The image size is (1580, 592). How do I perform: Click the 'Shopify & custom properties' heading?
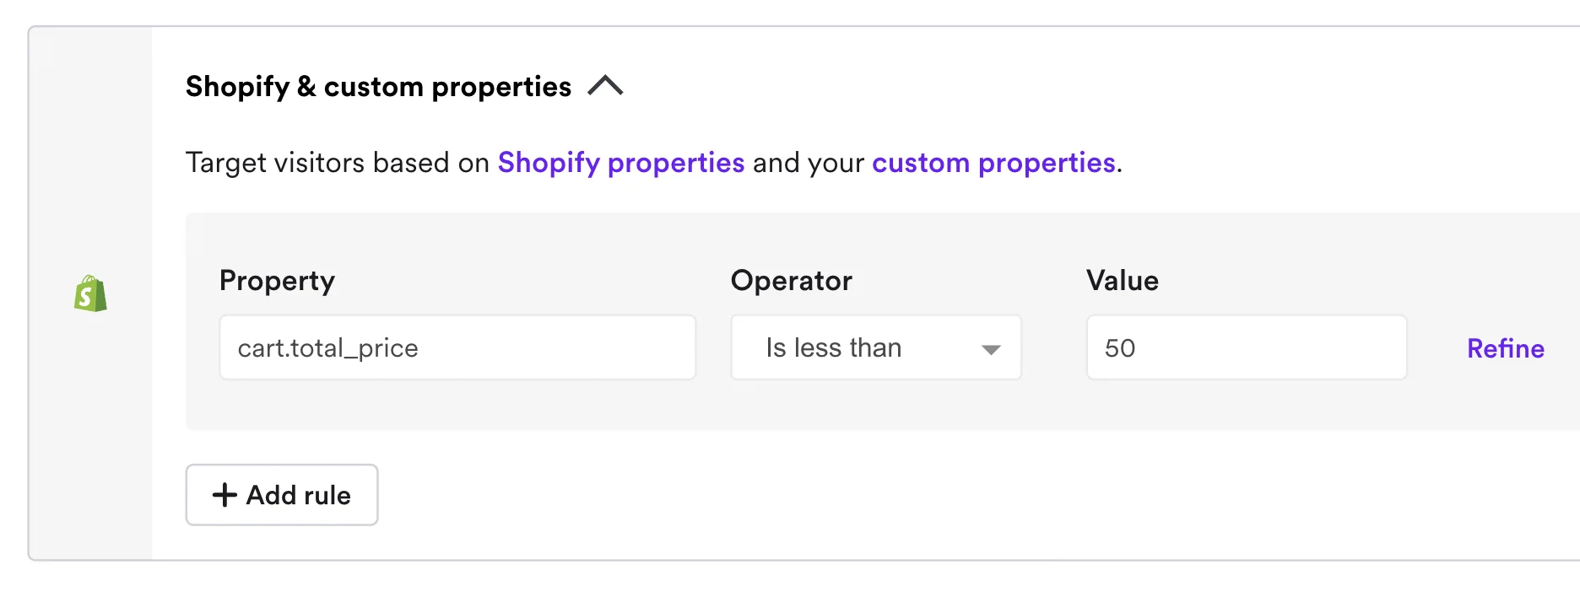[x=378, y=87]
